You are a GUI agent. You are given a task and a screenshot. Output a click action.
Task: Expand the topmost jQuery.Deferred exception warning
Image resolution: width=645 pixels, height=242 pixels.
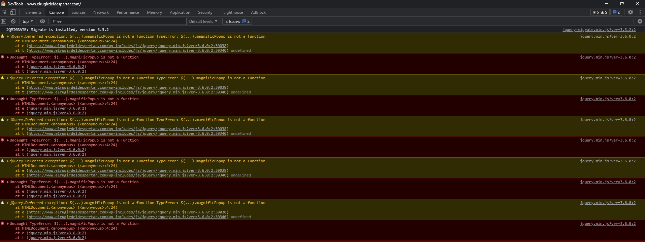[8, 36]
